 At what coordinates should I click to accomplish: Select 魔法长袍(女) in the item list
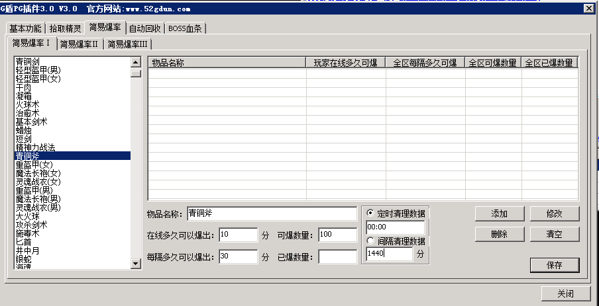(72, 173)
